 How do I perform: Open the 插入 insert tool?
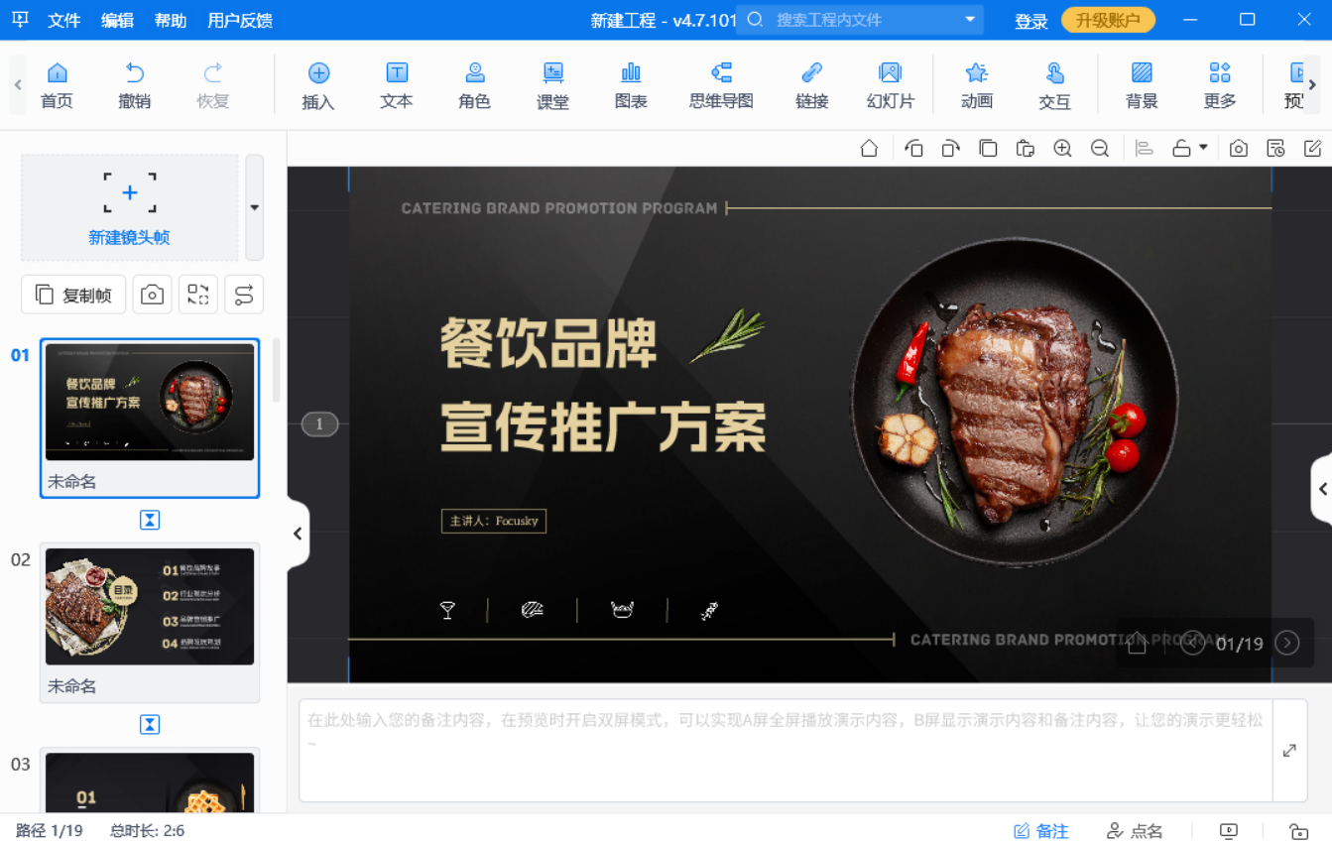click(x=318, y=84)
